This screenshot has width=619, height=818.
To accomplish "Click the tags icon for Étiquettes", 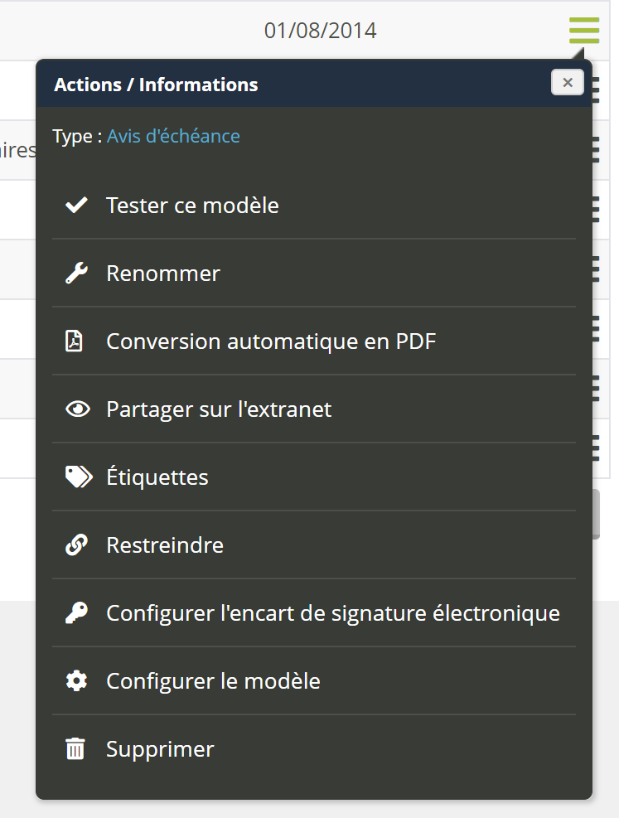I will [x=78, y=477].
